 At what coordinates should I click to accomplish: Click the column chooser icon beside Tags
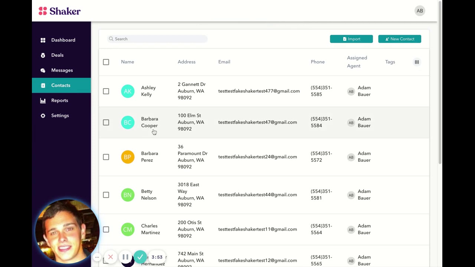tap(417, 62)
